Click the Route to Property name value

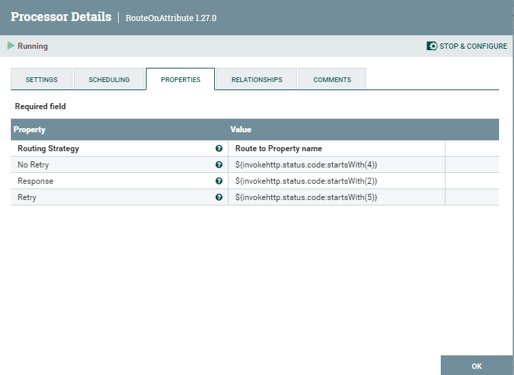coord(278,149)
